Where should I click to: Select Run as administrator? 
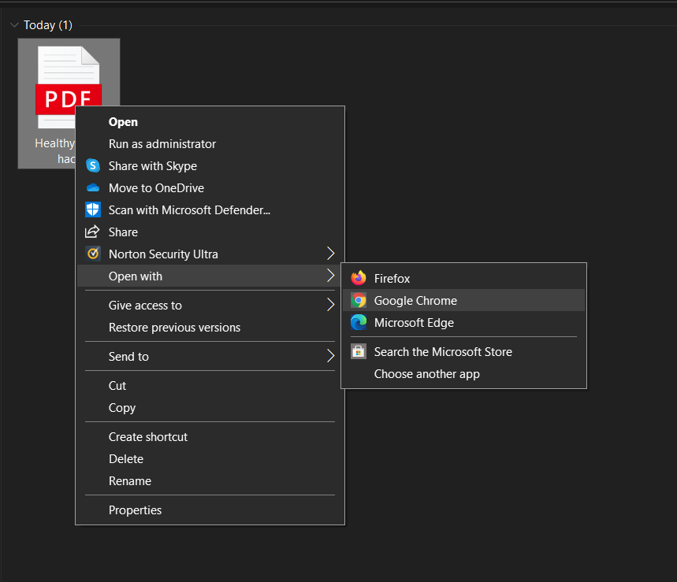(x=210, y=144)
